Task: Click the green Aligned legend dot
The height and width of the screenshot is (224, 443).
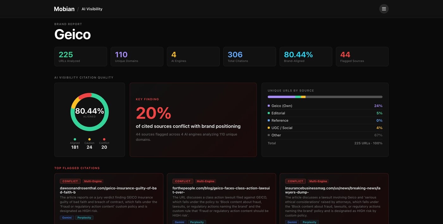Action: pyautogui.click(x=75, y=139)
